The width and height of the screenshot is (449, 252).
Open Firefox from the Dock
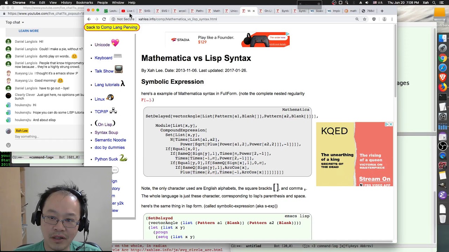pyautogui.click(x=443, y=87)
